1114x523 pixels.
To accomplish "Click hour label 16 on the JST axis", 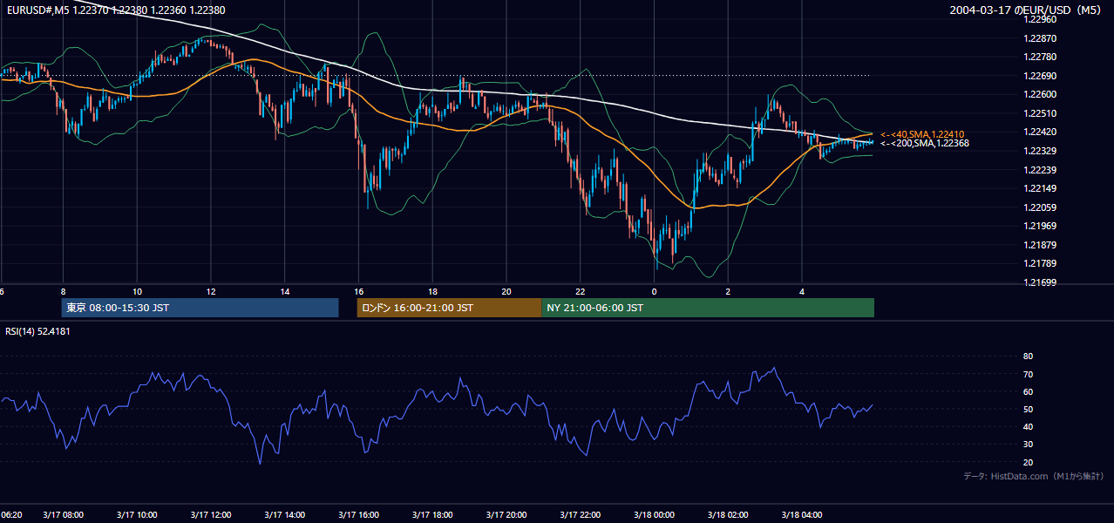I will pos(358,291).
